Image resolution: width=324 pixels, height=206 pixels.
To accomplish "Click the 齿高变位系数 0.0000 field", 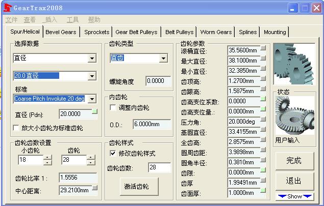I will 246,101.
